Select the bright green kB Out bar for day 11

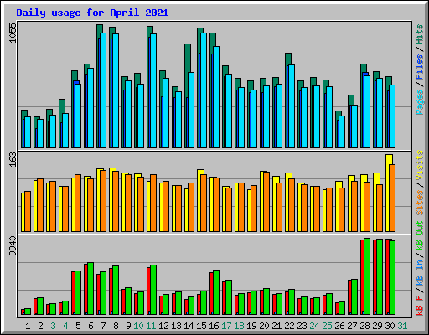[153, 290]
